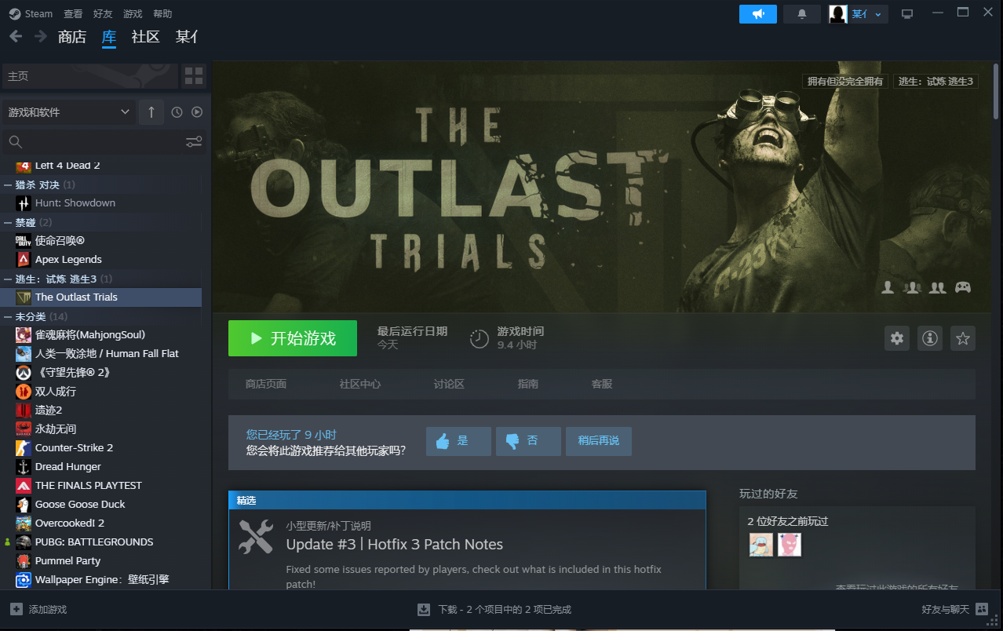This screenshot has height=631, width=1003.
Task: Open game settings gear icon
Action: [897, 338]
